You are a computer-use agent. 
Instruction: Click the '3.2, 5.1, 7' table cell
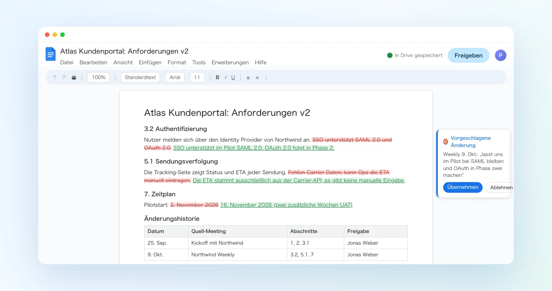pos(315,255)
